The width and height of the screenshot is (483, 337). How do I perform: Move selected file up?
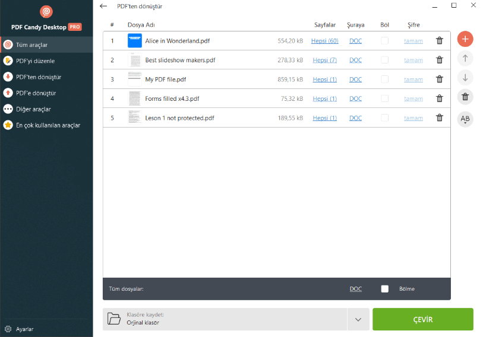click(465, 58)
